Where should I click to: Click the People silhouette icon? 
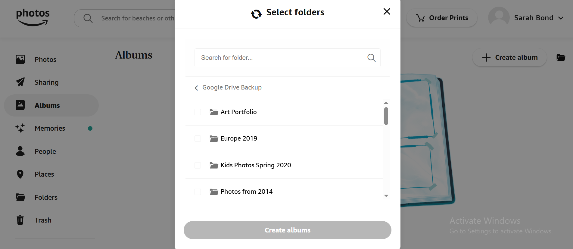coord(20,151)
